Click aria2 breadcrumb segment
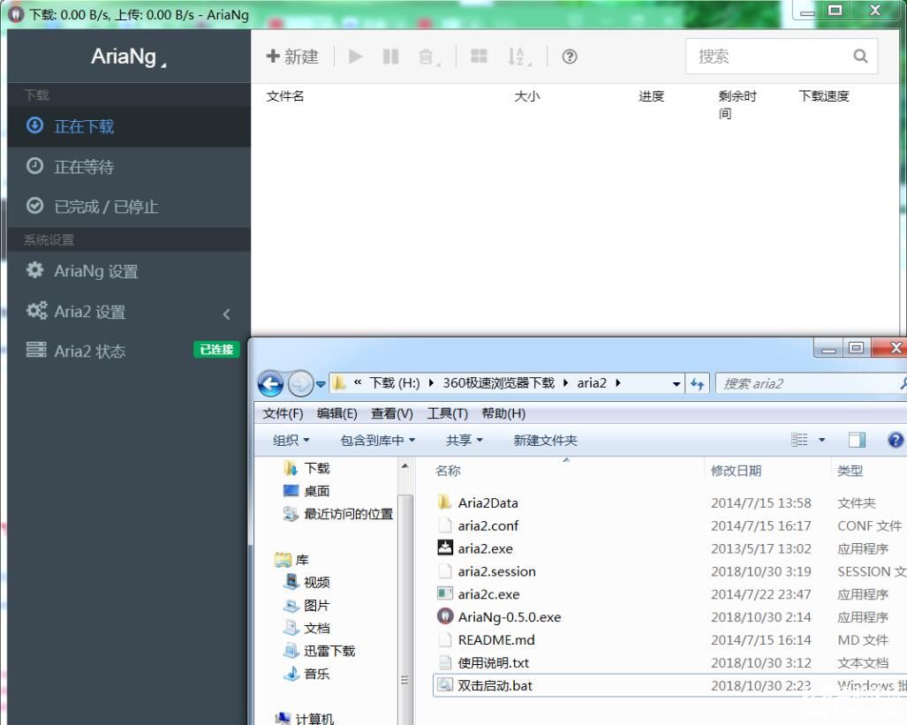 (592, 383)
